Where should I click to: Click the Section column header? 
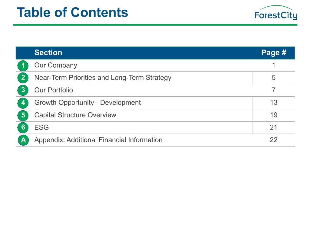tap(48, 53)
